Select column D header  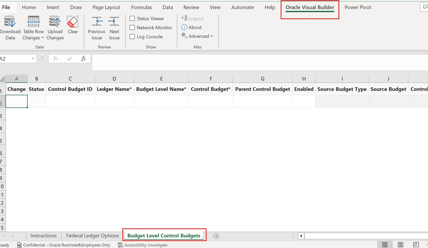pyautogui.click(x=114, y=79)
